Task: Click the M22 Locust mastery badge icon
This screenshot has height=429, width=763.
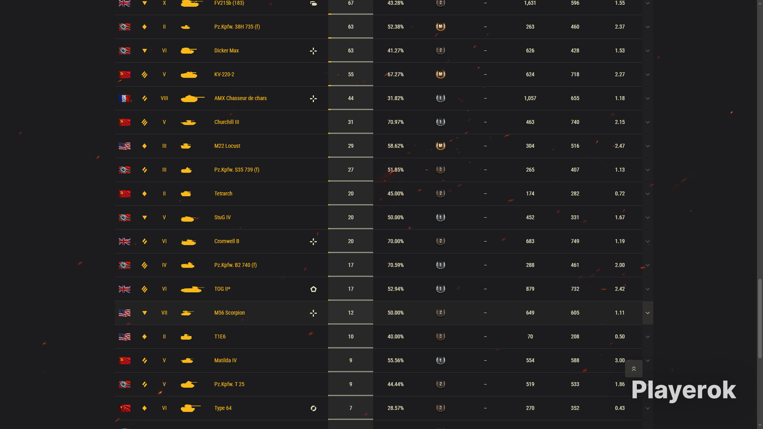Action: point(440,146)
